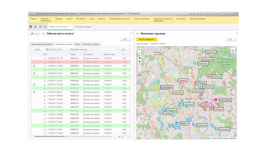The width and height of the screenshot is (267, 163).
Task: Click yellow map pin number 12
Action: point(162,59)
